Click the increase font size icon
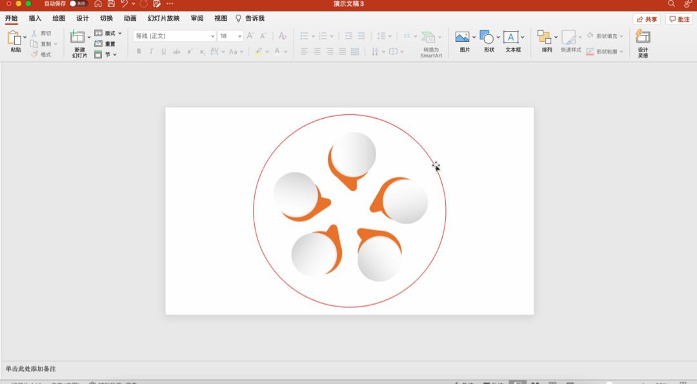697x384 pixels. pos(250,36)
